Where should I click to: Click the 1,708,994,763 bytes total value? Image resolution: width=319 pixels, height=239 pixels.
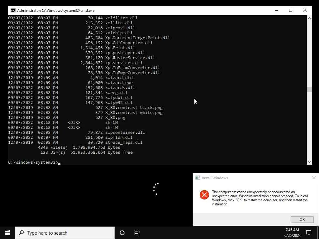(x=89, y=147)
